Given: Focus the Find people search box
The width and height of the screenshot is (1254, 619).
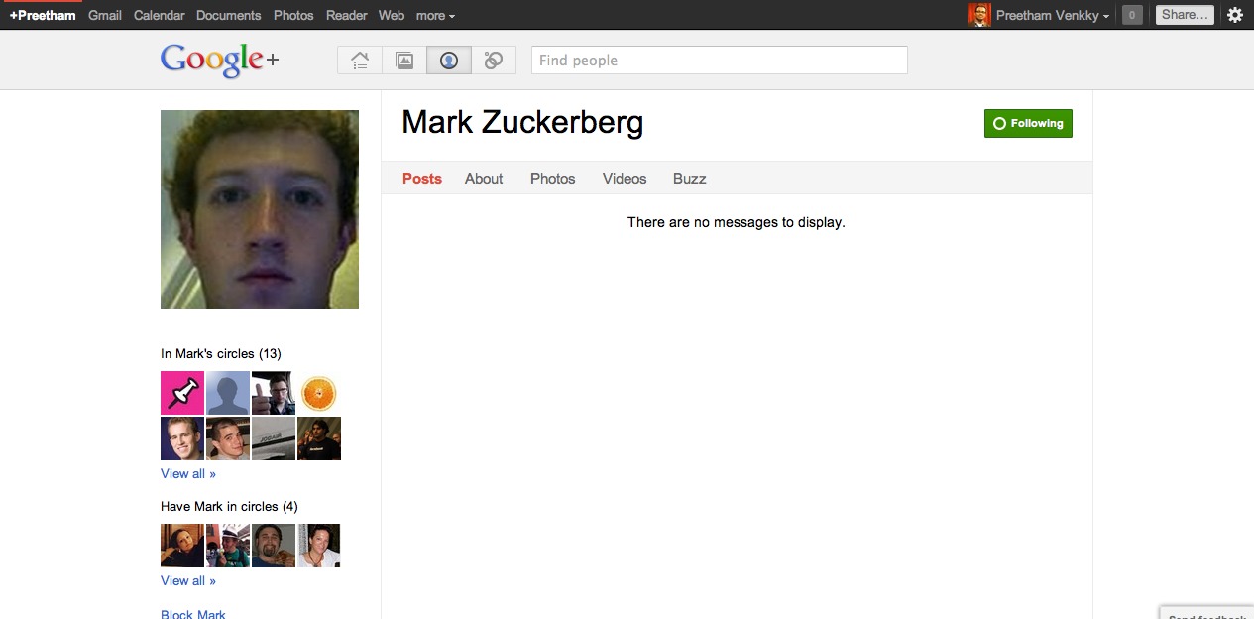Looking at the screenshot, I should pos(720,61).
